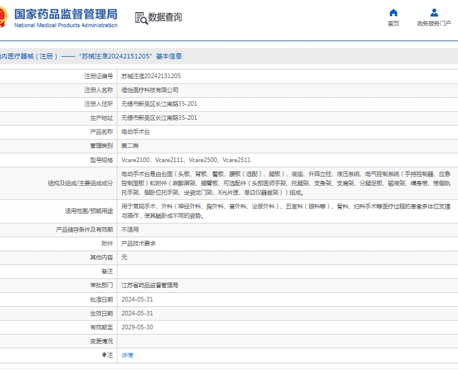Click the 备注 label
Screen dimensions: 458x371
pos(107,271)
